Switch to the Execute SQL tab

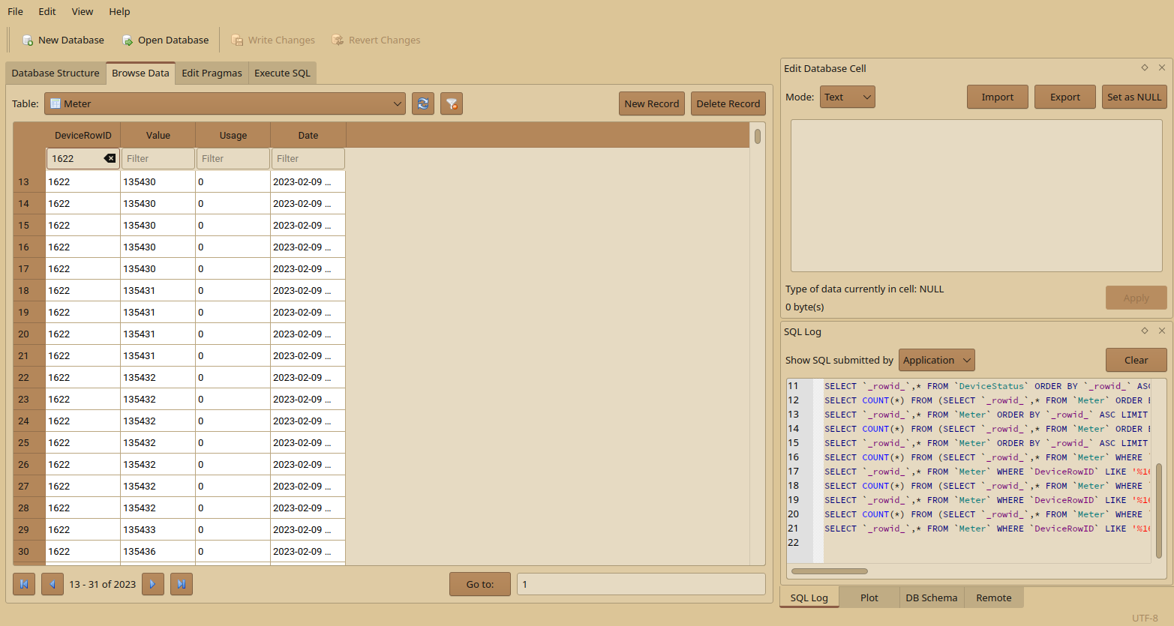pos(282,73)
